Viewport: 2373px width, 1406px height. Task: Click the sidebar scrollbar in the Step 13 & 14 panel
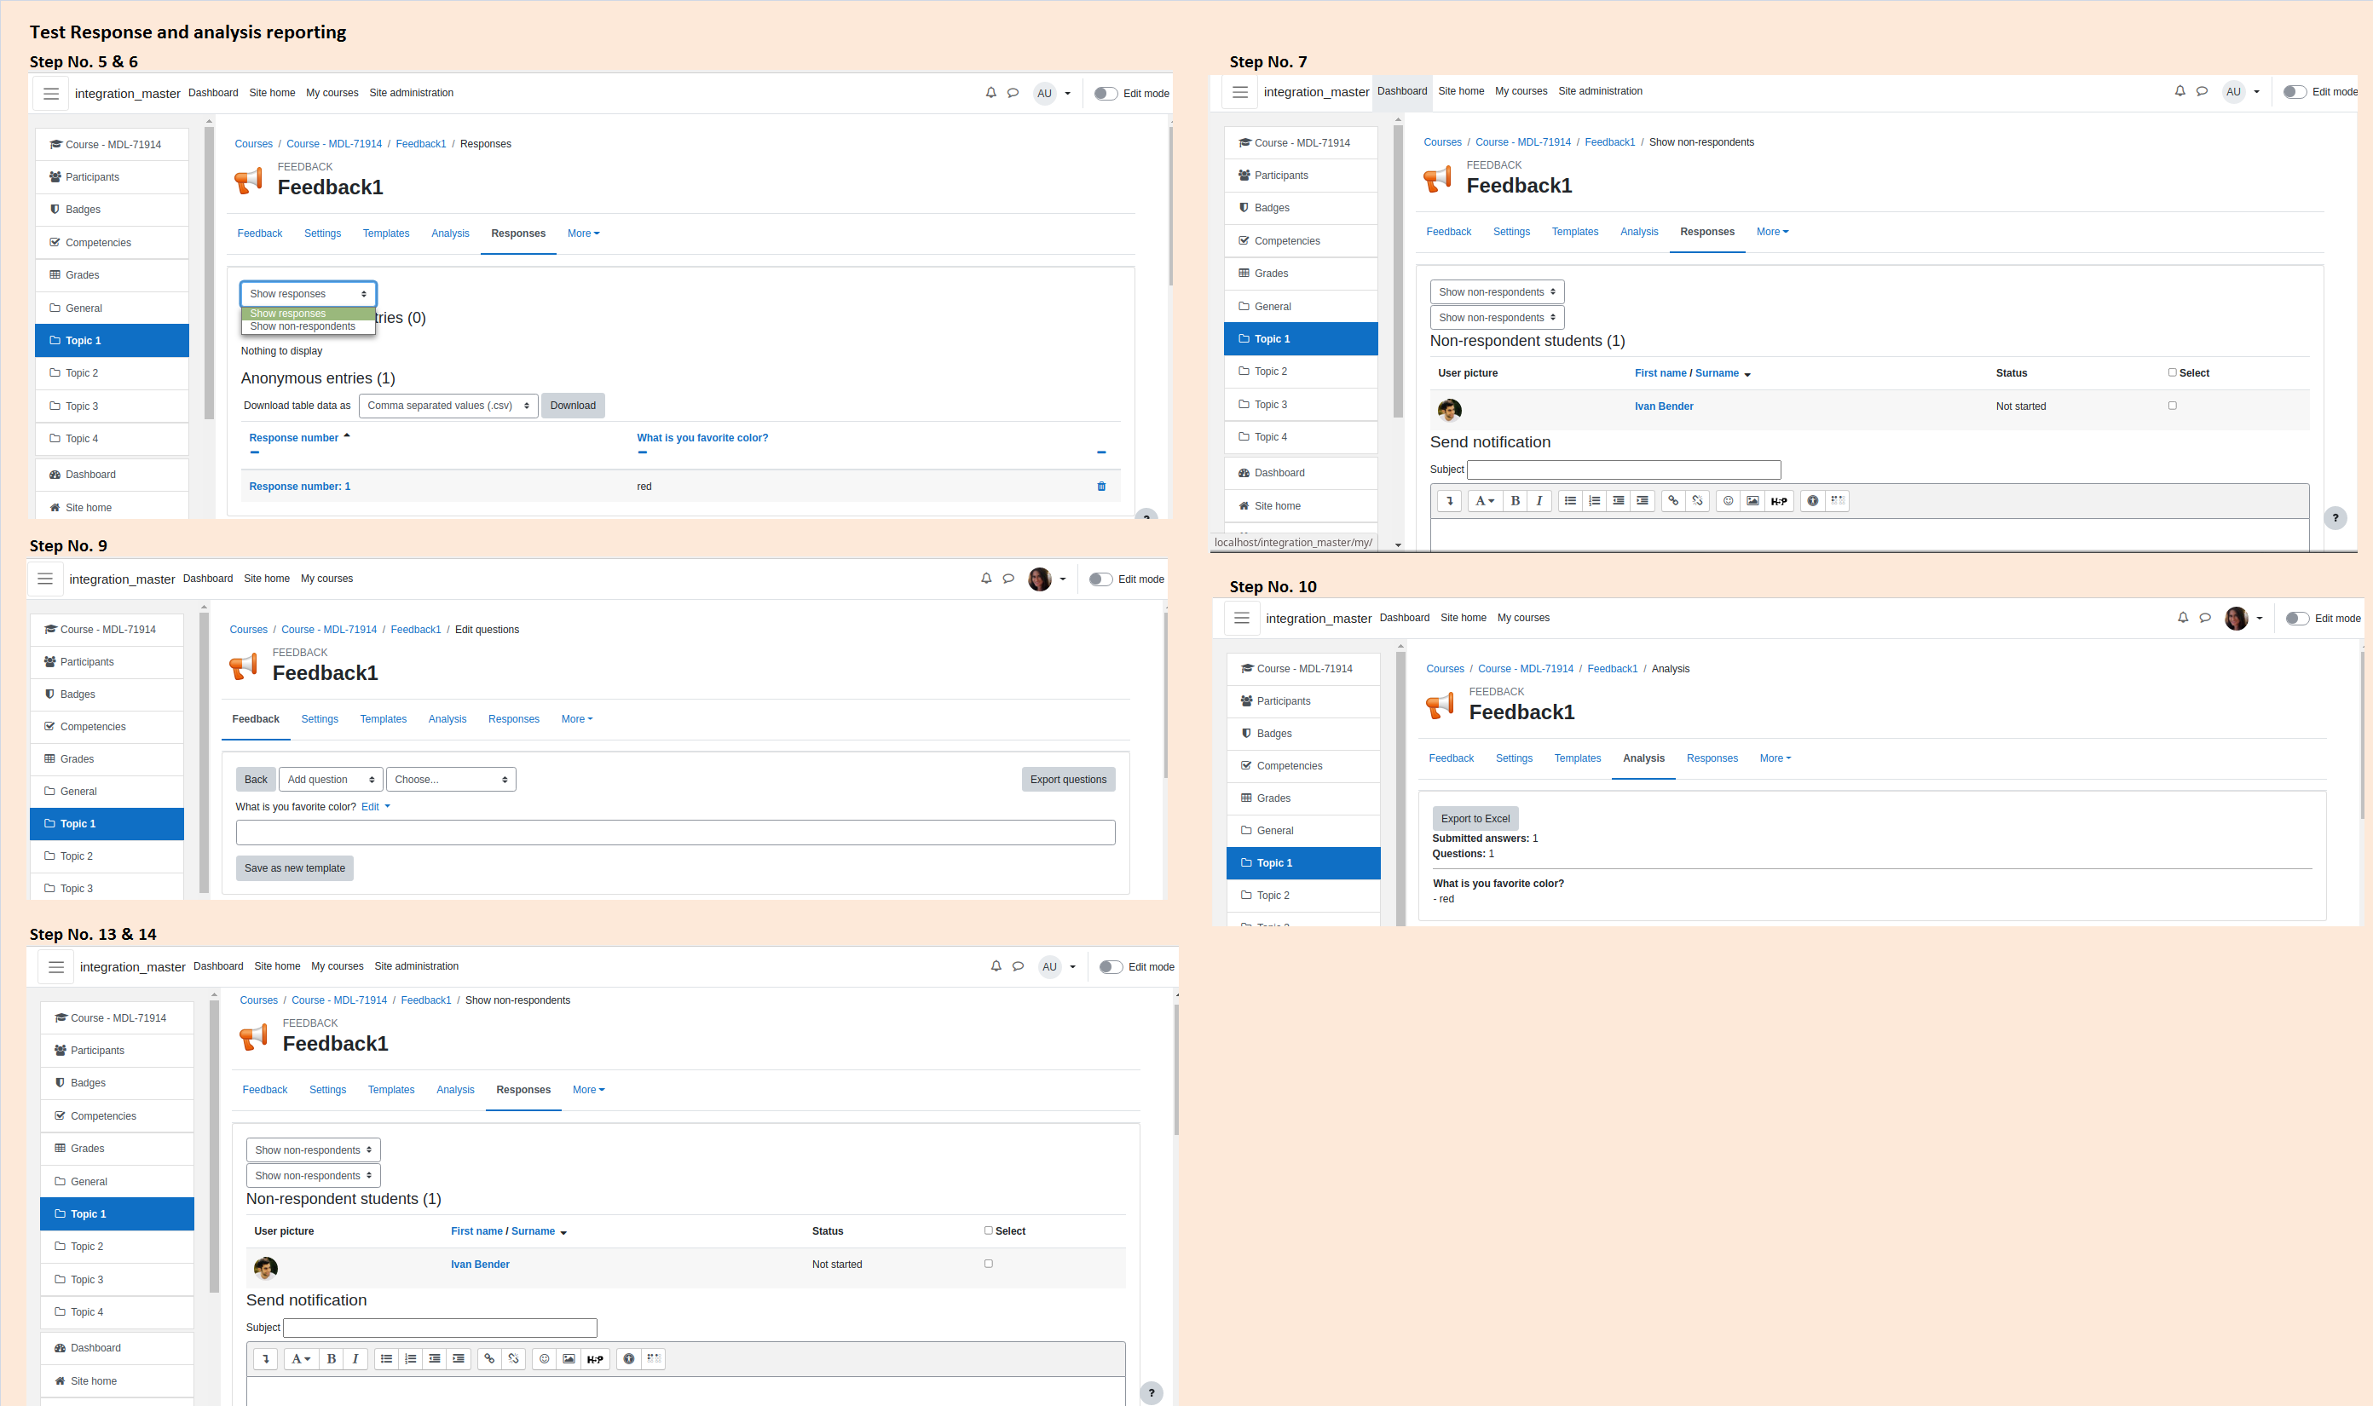(x=214, y=1145)
